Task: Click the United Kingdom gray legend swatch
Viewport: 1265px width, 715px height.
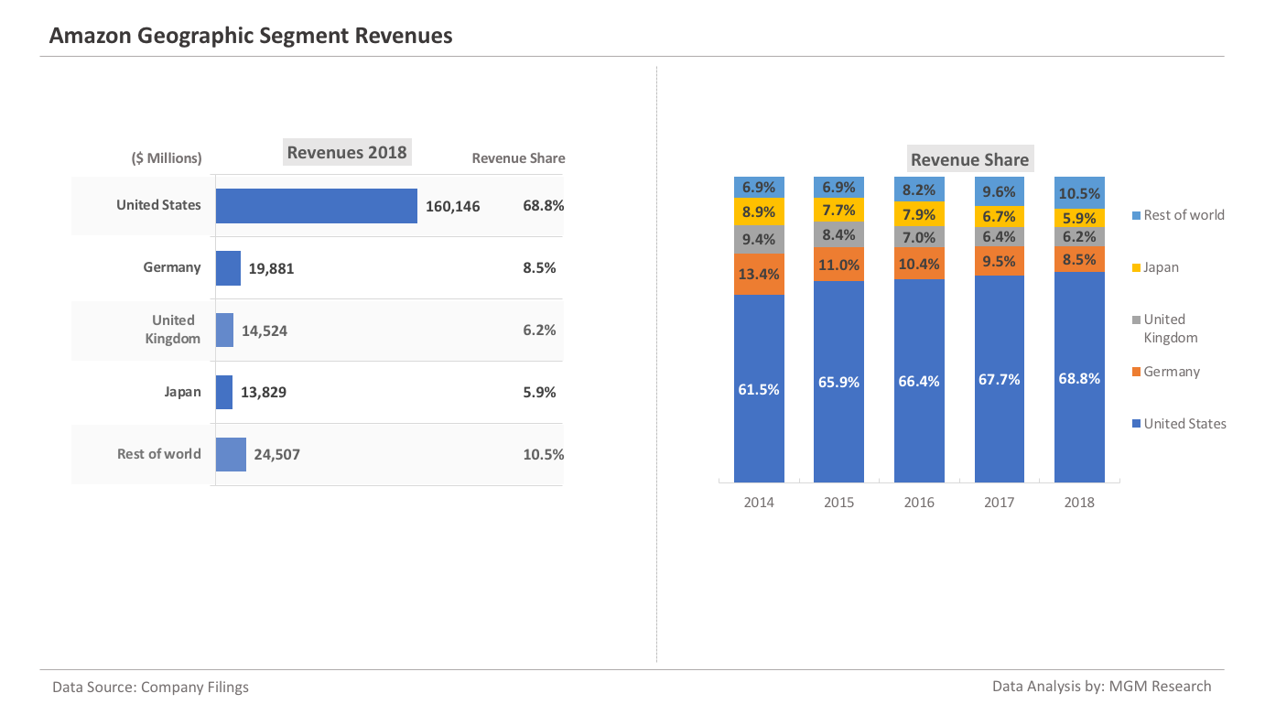Action: pyautogui.click(x=1137, y=320)
